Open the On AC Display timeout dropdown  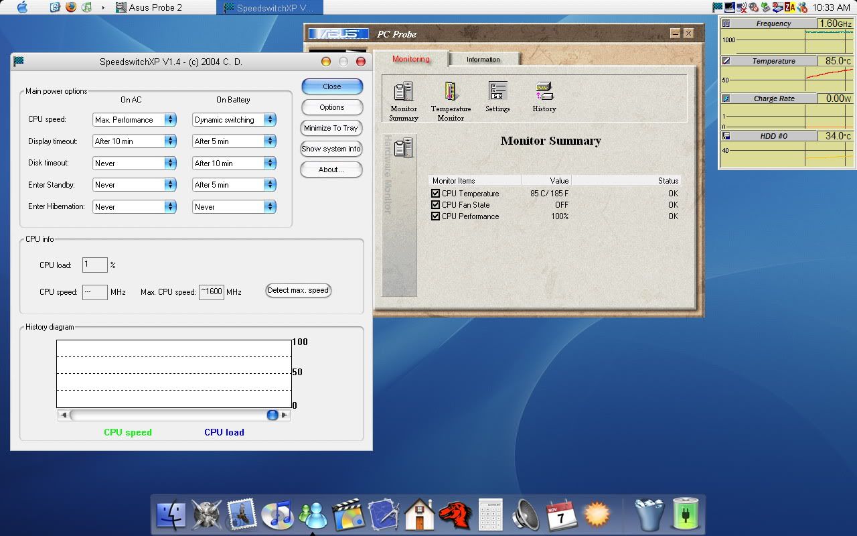(135, 141)
